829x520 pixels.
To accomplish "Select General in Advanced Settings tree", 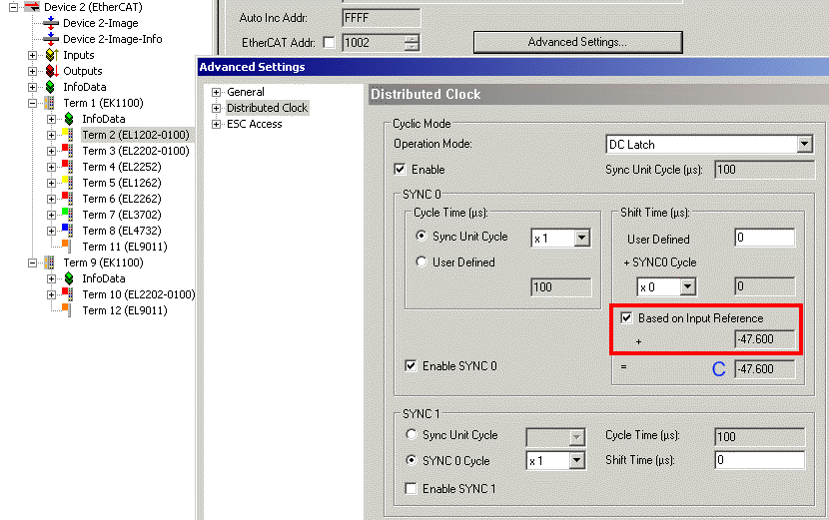I will [x=246, y=92].
